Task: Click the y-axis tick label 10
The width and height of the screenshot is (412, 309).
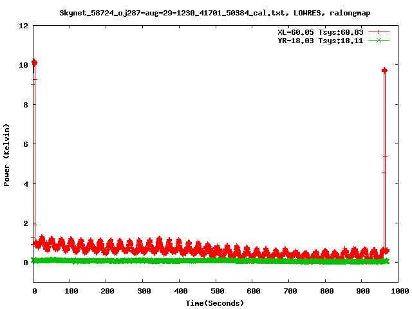Action: click(x=23, y=65)
